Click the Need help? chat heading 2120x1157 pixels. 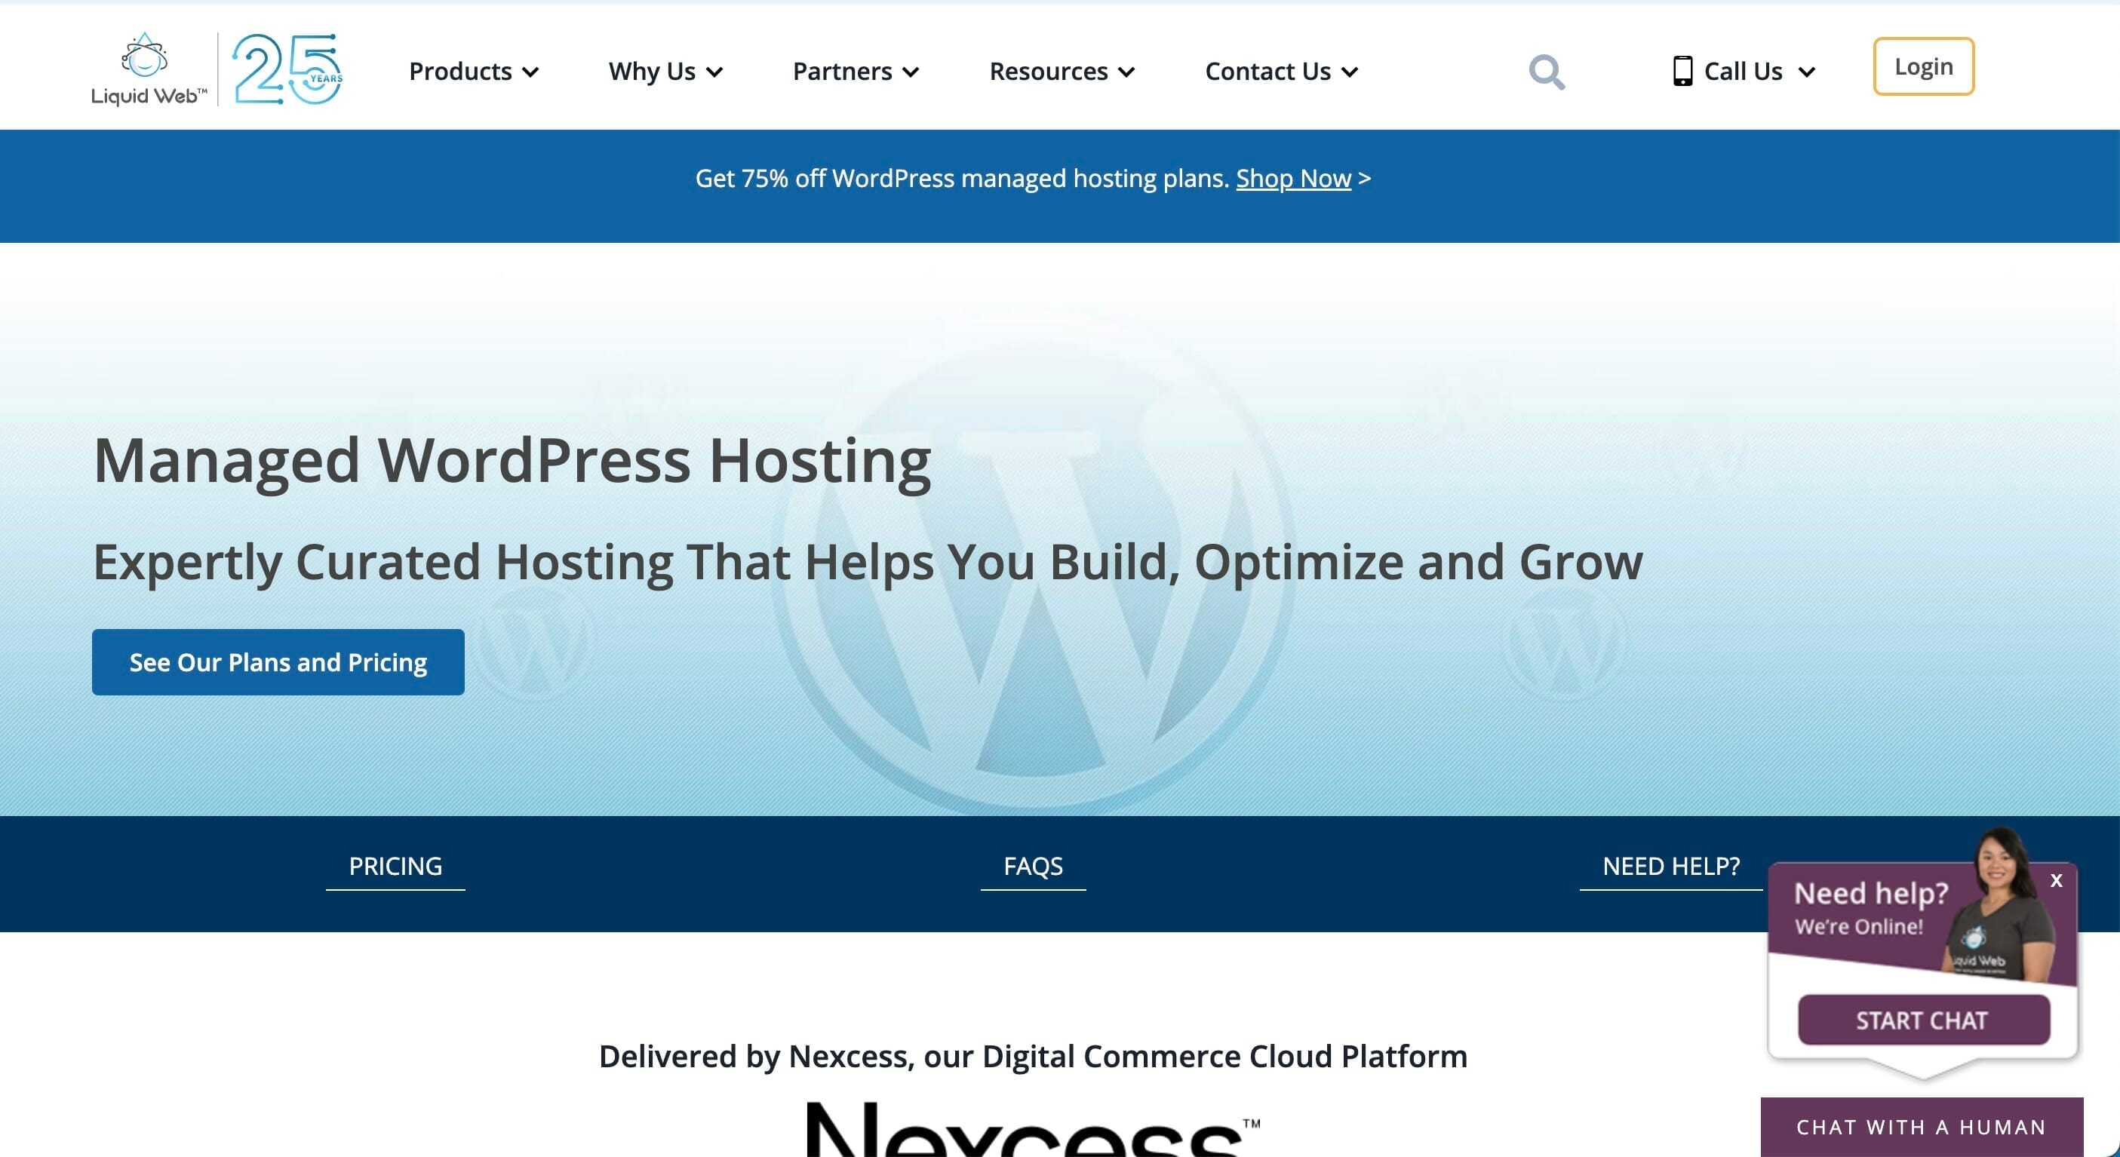click(x=1870, y=894)
